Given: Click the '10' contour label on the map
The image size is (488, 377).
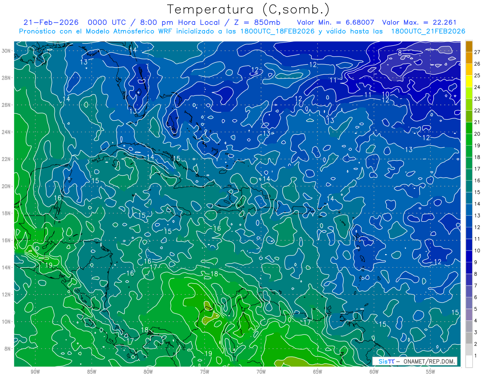Looking at the screenshot, I should 386,94.
